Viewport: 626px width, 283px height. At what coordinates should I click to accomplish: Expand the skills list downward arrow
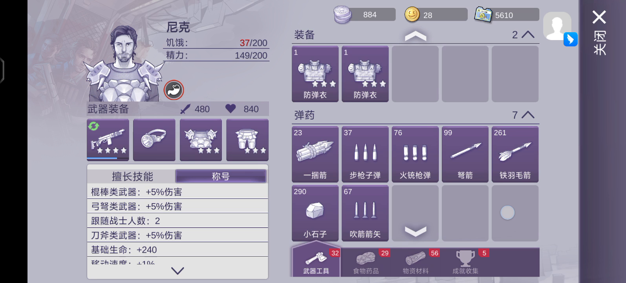tap(178, 271)
